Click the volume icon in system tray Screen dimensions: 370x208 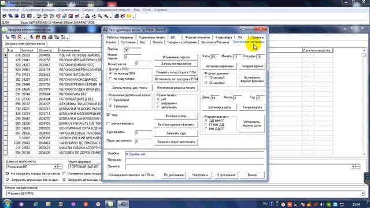[x=322, y=204]
